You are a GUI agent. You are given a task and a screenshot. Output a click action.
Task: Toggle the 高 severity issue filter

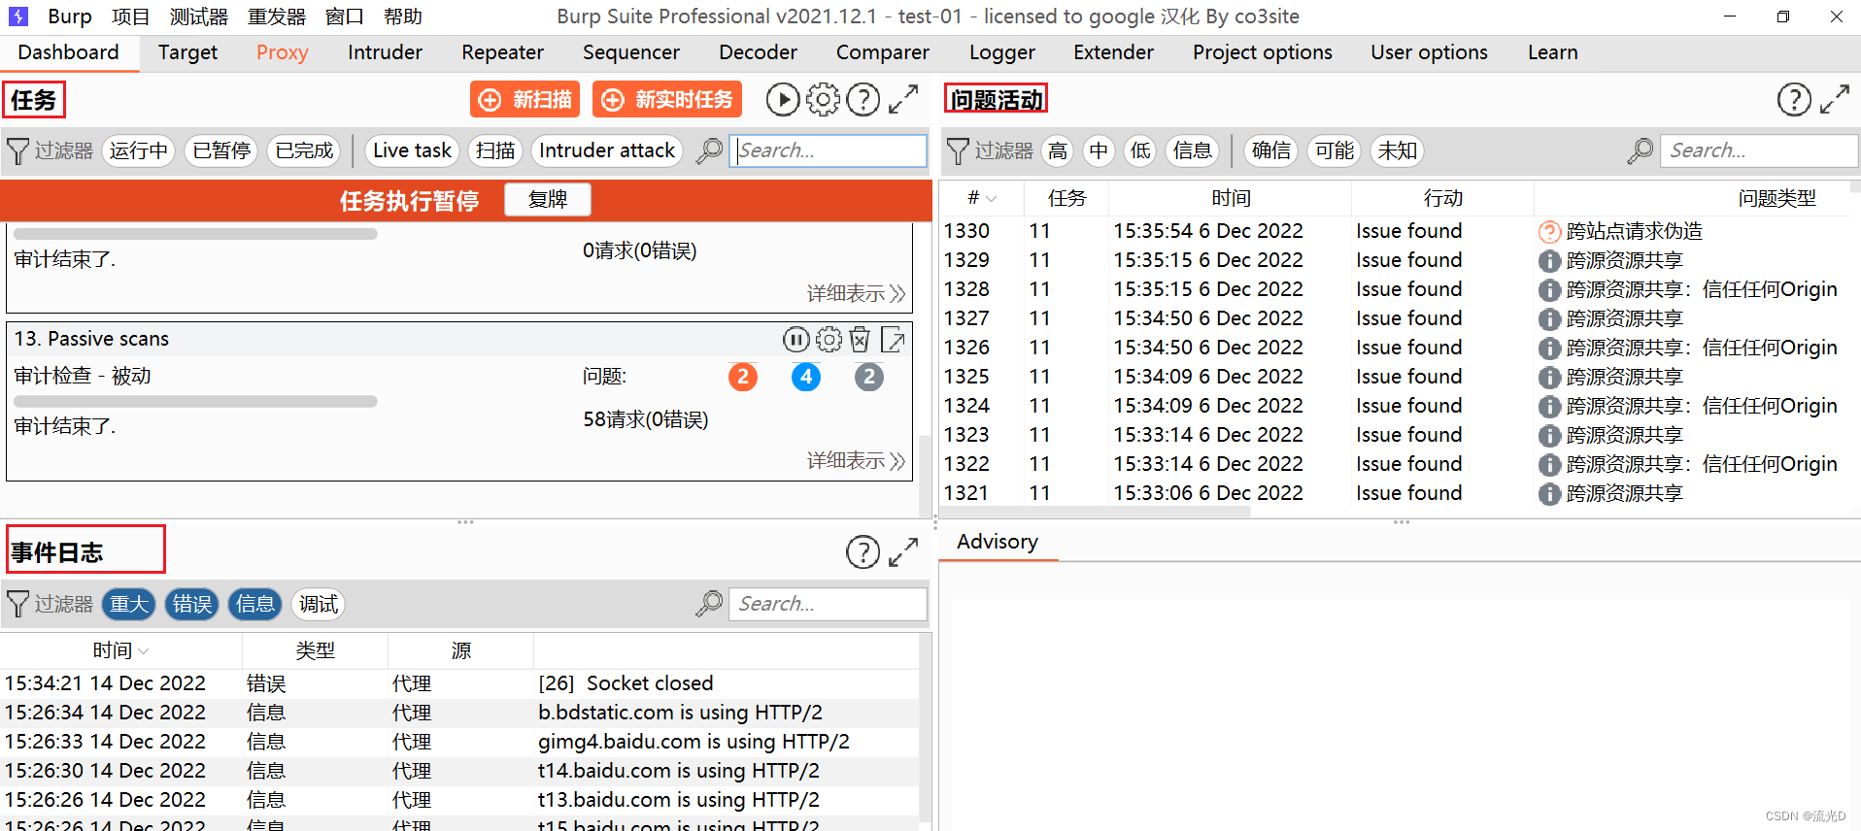1058,150
